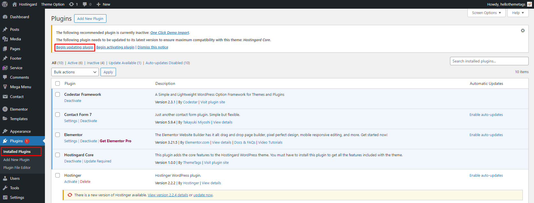Viewport: 534px width, 203px height.
Task: Deactivate the Codestar Framework plugin
Action: point(73,101)
